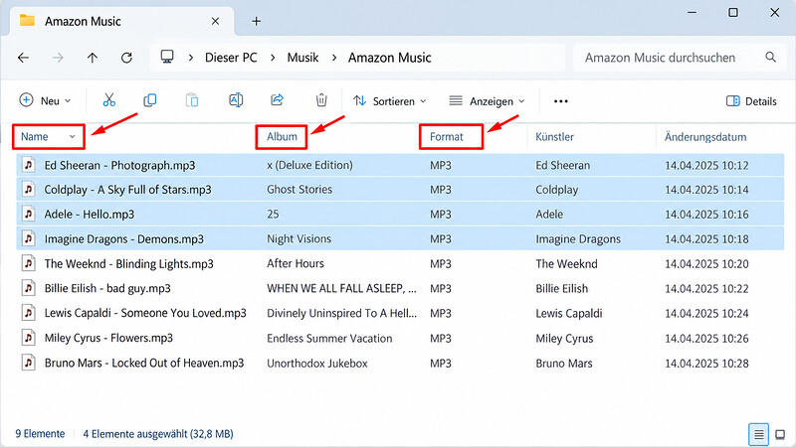Open the Anzeigen dropdown

487,101
